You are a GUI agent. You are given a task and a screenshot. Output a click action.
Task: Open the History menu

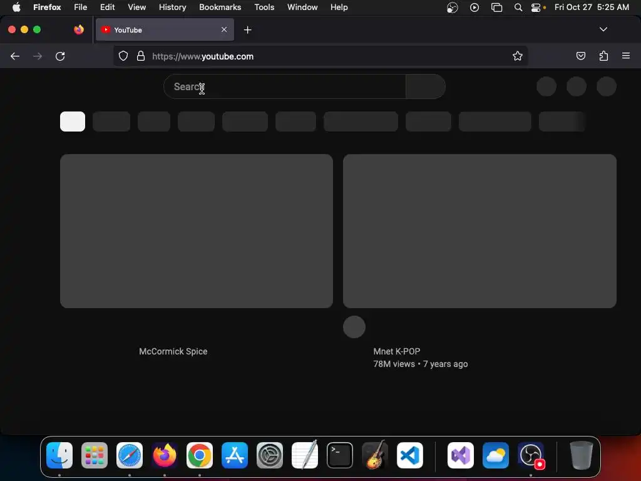tap(173, 7)
